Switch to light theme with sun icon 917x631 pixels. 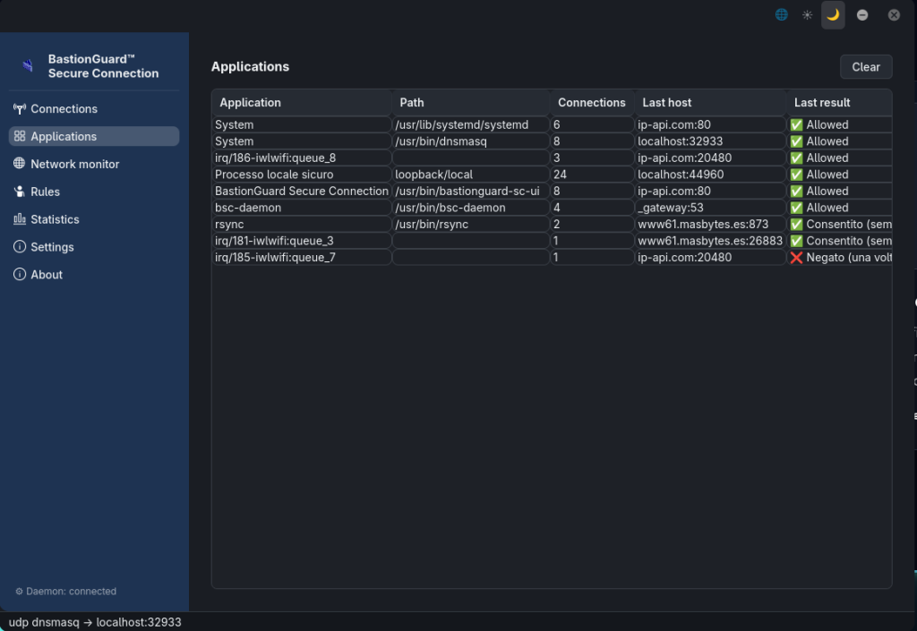coord(807,14)
